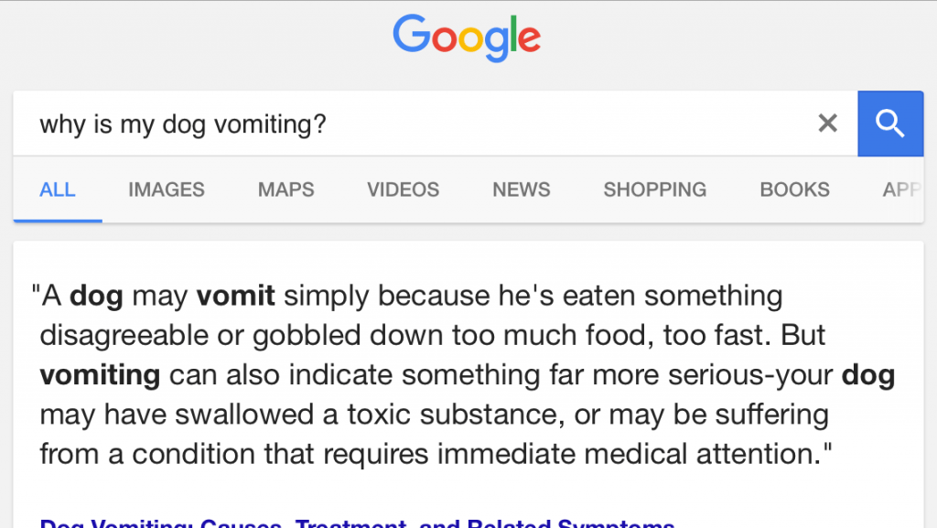The height and width of the screenshot is (528, 937).
Task: Click the first bold dog after "A"
Action: pyautogui.click(x=96, y=296)
